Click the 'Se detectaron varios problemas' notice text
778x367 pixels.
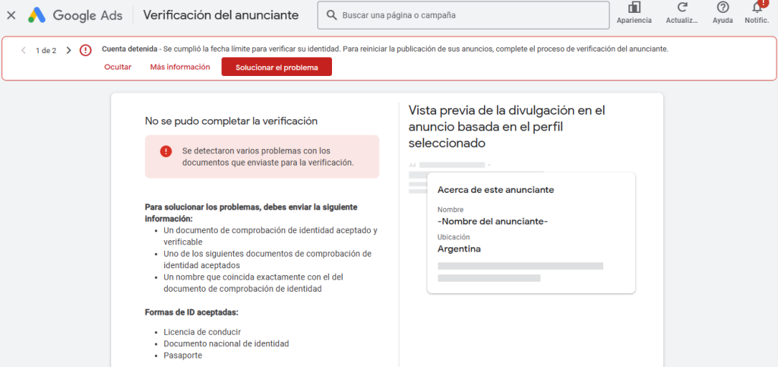(x=268, y=157)
